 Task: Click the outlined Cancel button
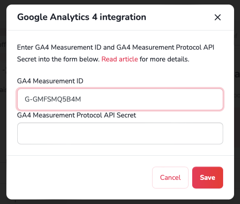tap(170, 178)
